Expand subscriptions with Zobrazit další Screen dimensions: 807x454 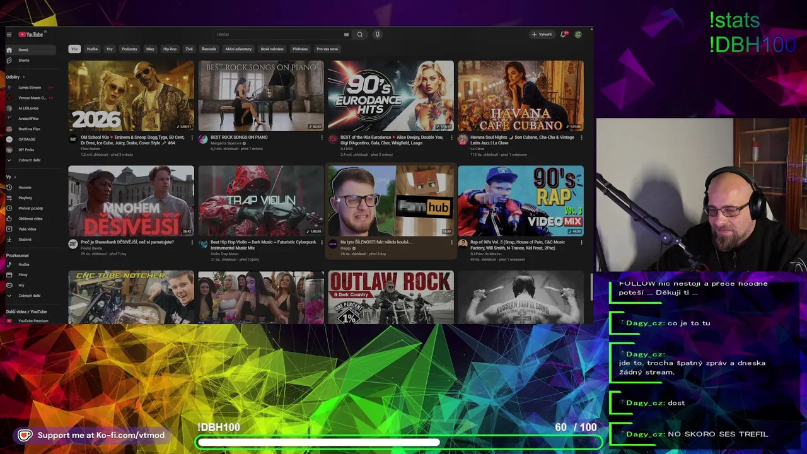31,160
